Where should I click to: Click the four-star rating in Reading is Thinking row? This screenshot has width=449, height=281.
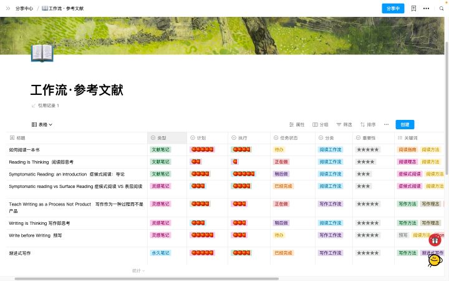pyautogui.click(x=365, y=162)
